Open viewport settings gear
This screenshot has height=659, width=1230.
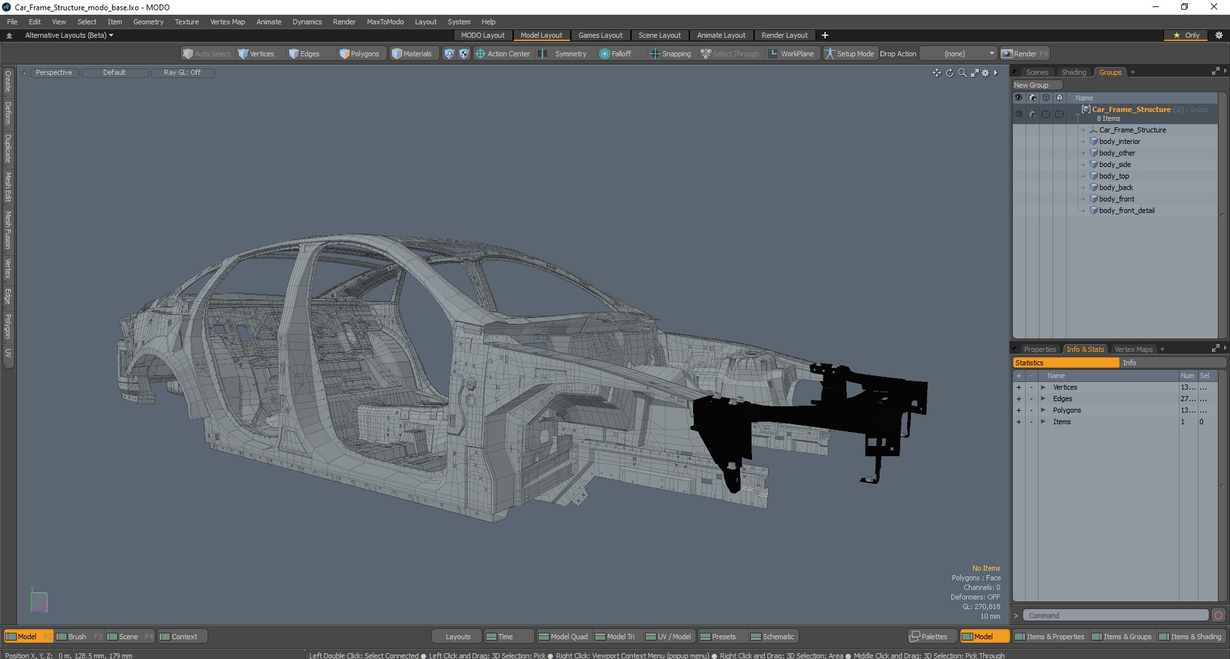tap(985, 73)
